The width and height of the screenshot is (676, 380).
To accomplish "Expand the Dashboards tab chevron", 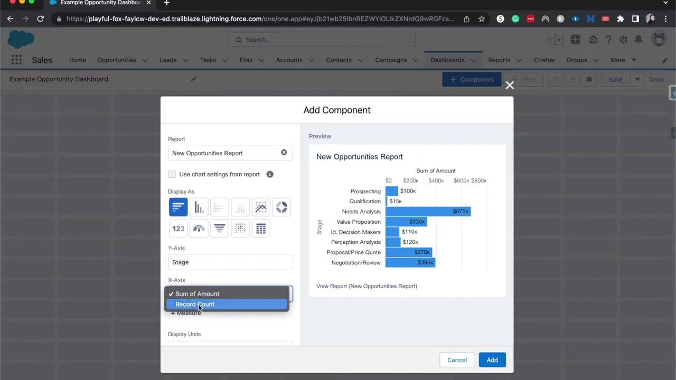I will 474,60.
